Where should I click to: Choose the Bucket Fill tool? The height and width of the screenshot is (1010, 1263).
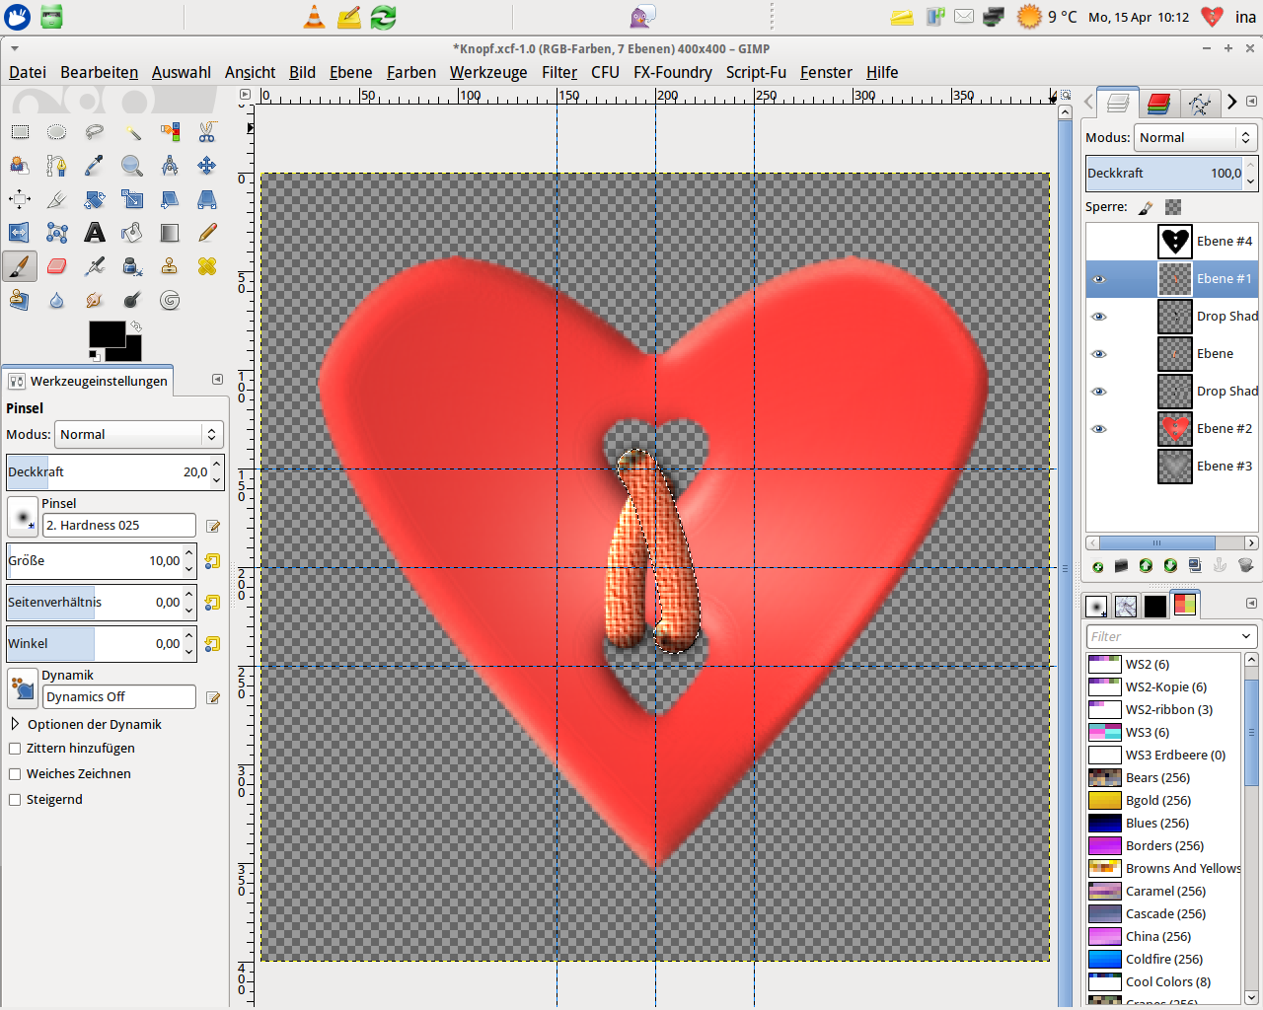click(x=132, y=233)
